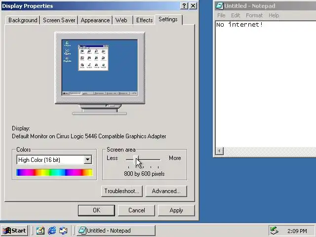Open Advanced... display settings
The height and width of the screenshot is (237, 316).
[x=166, y=191]
